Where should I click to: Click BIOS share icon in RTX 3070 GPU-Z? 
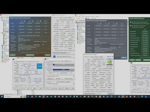107,67
